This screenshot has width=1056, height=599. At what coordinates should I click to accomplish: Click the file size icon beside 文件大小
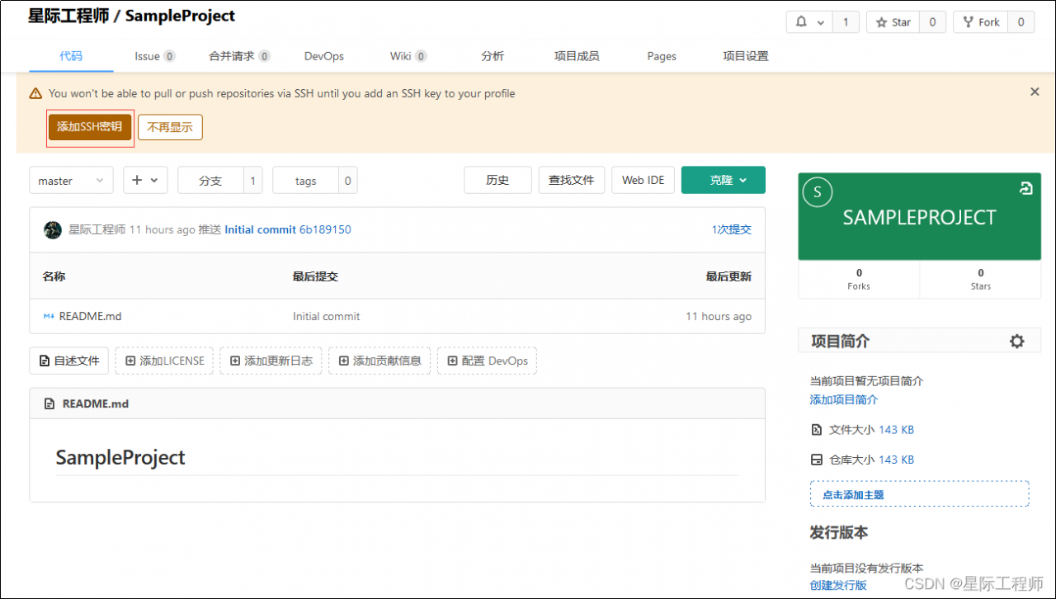pos(817,430)
